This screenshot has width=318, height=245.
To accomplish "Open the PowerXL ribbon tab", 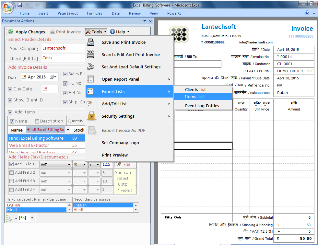I will (x=174, y=13).
